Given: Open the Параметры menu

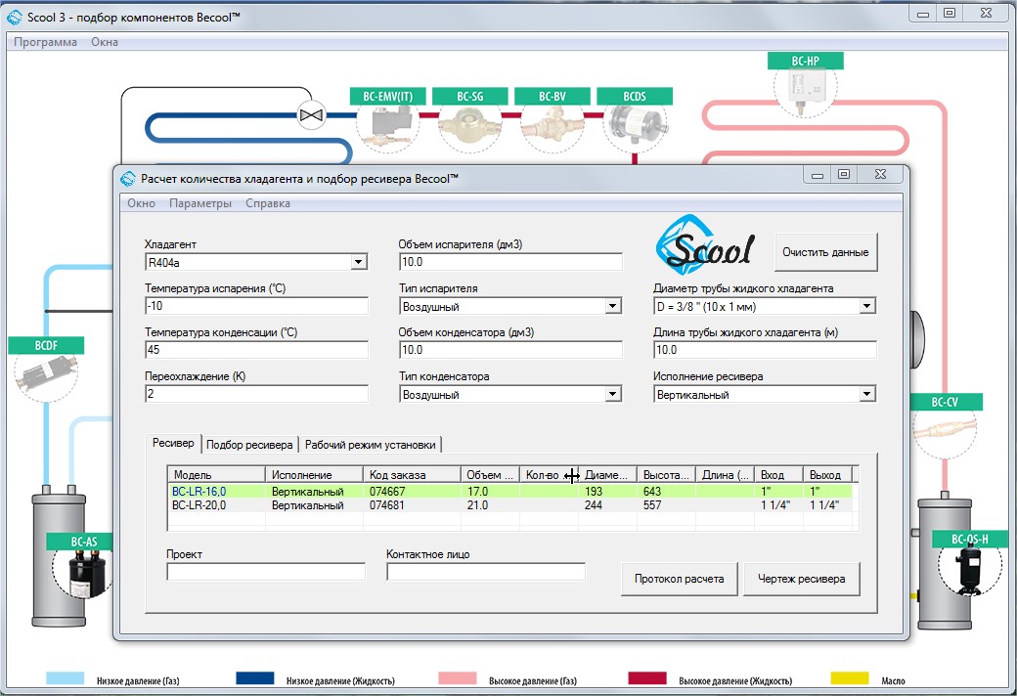Looking at the screenshot, I should 200,203.
